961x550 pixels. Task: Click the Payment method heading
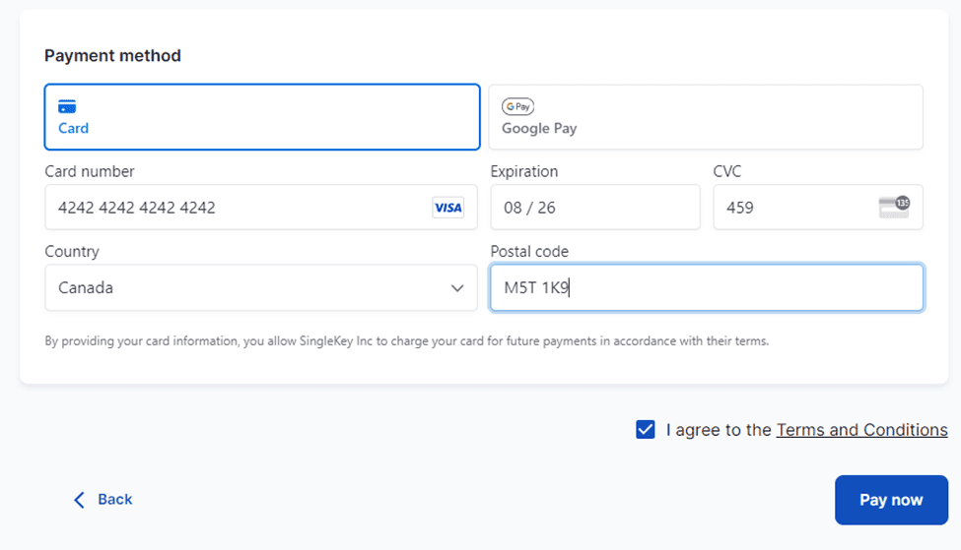[x=112, y=56]
